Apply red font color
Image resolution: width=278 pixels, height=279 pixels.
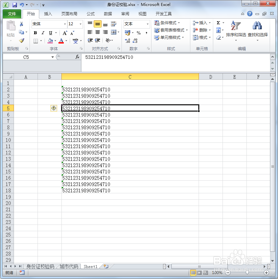(61, 41)
